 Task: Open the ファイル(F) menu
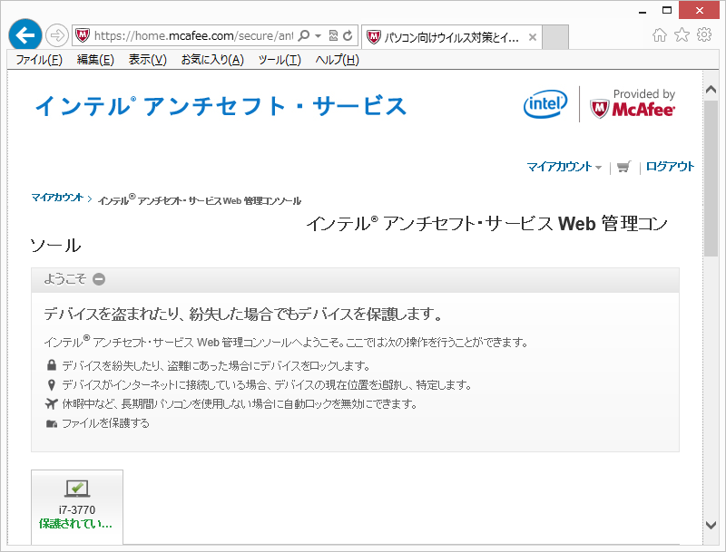coord(39,60)
